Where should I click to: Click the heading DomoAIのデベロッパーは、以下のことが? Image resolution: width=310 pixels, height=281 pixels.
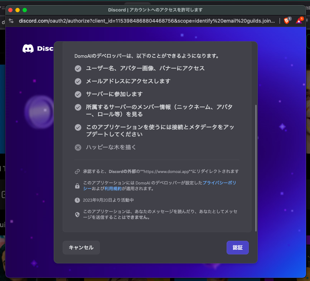pos(146,56)
